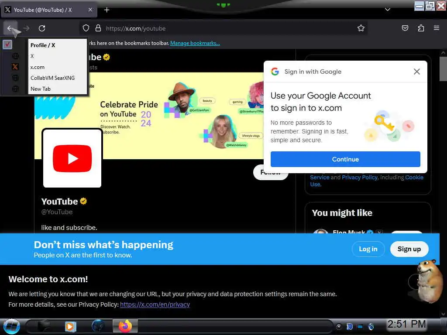447x335 pixels.
Task: Follow the YouTube account
Action: coord(271,172)
